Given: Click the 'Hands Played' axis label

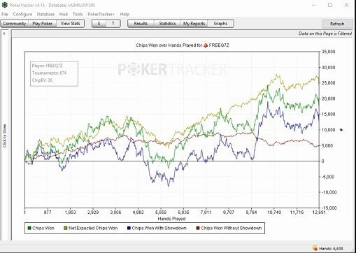Looking at the screenshot, I should point(171,219).
